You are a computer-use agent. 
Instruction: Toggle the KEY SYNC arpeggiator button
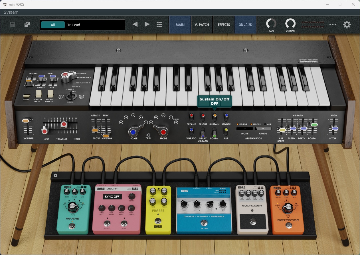[251, 124]
